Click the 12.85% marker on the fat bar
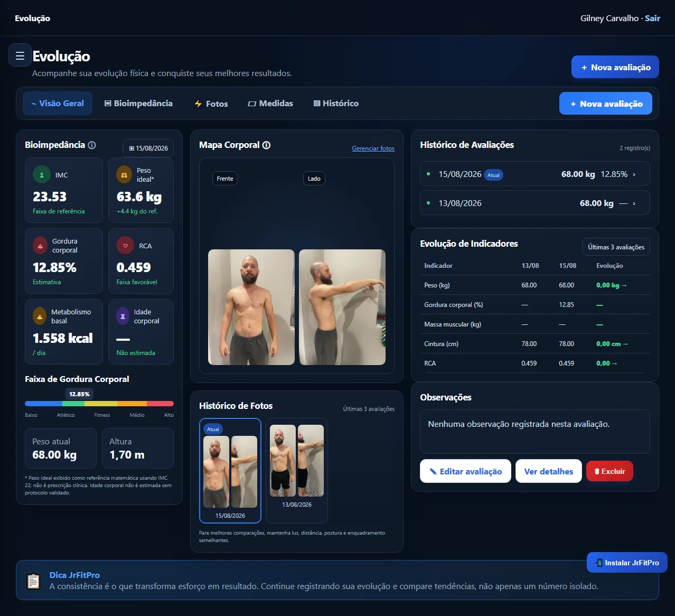Screen dimensions: 675x616 click(x=79, y=394)
